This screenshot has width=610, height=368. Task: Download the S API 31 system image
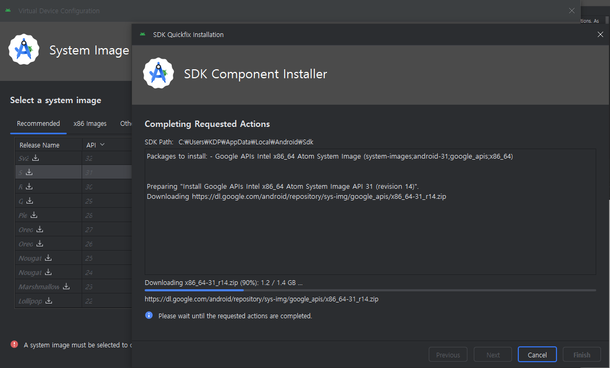pyautogui.click(x=29, y=172)
